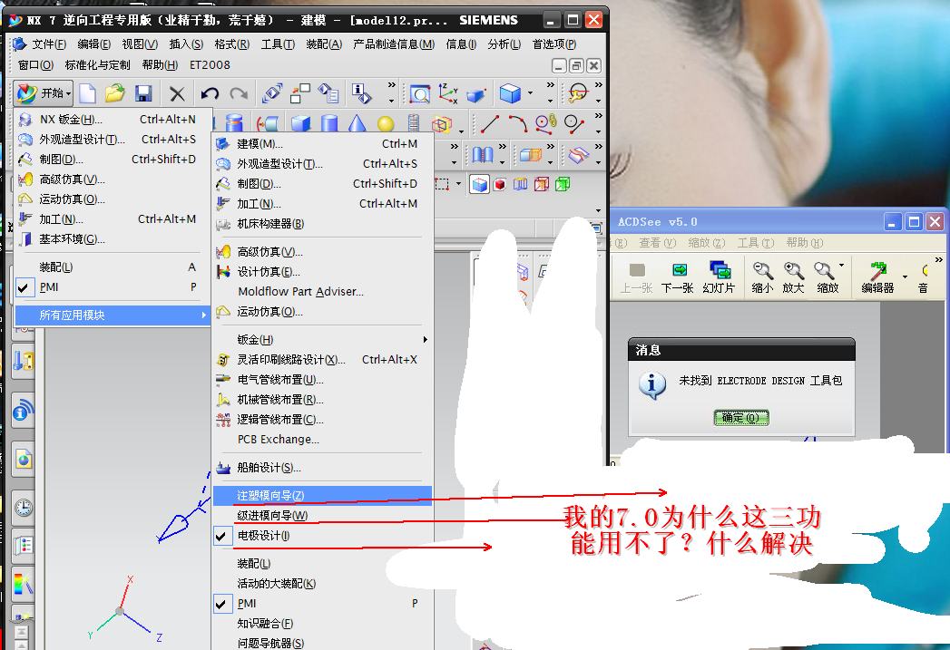Image resolution: width=950 pixels, height=650 pixels.
Task: Open dropdown arrow beside ACDSee 编辑器
Action: [x=906, y=276]
